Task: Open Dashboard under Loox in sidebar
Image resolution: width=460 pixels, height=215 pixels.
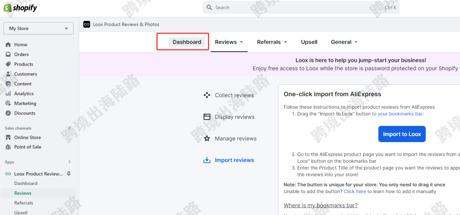Action: (26, 184)
